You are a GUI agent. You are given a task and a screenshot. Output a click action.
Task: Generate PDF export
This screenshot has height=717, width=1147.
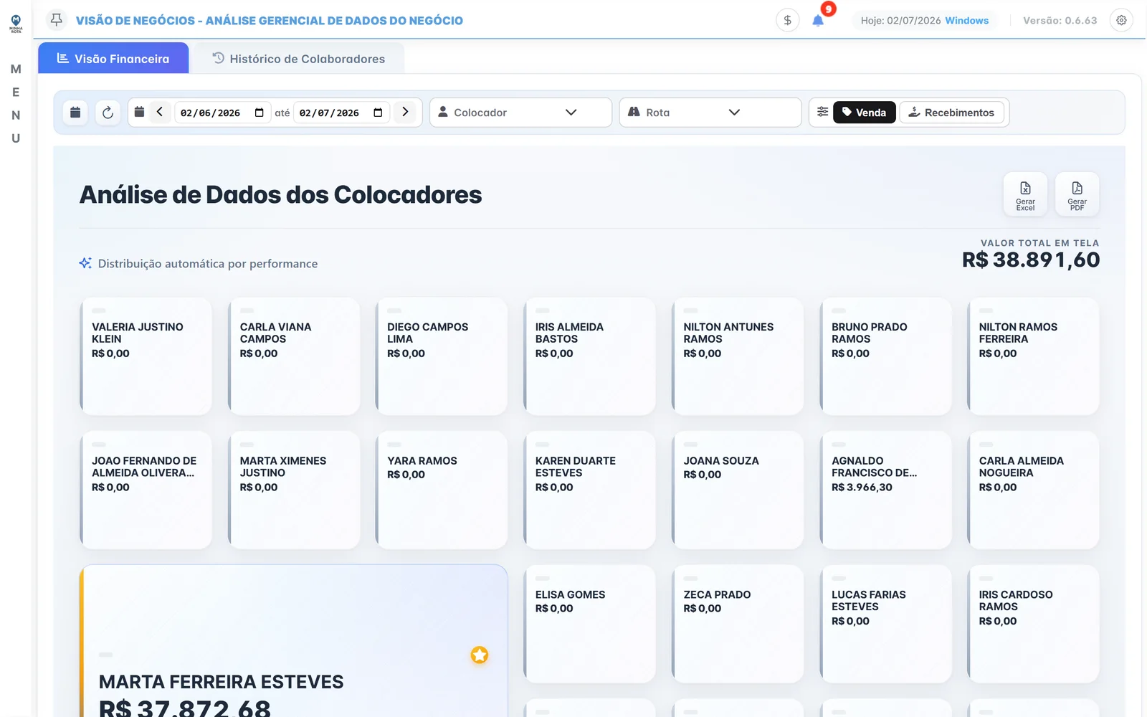tap(1077, 194)
